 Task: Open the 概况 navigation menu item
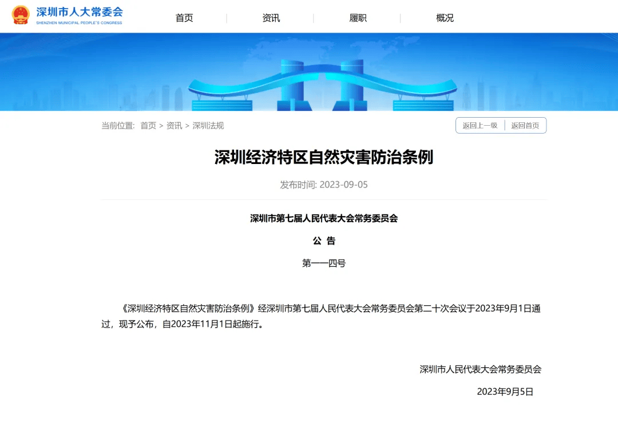[x=445, y=18]
